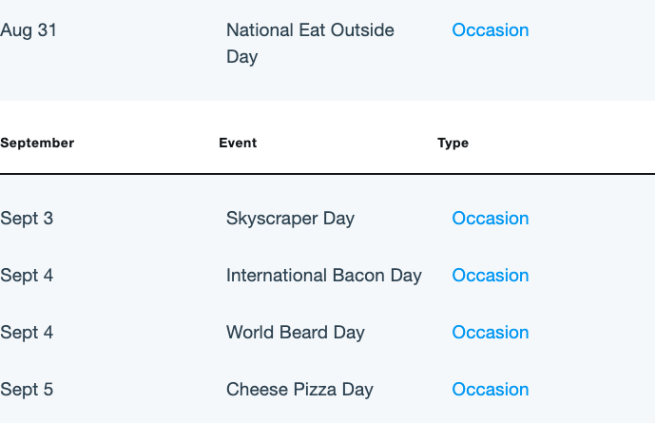This screenshot has width=656, height=423.
Task: Open the Occasion link next to Cheese Pizza Day
Action: (x=491, y=390)
